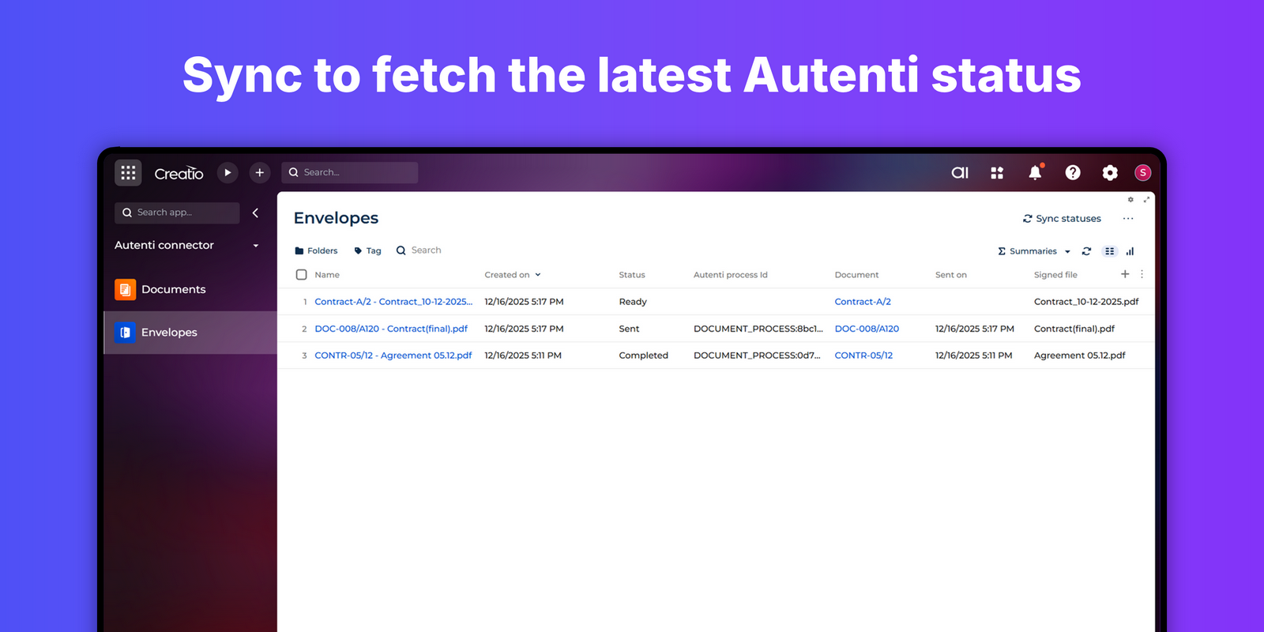The width and height of the screenshot is (1264, 632).
Task: Toggle the list view mode button
Action: pyautogui.click(x=1110, y=251)
